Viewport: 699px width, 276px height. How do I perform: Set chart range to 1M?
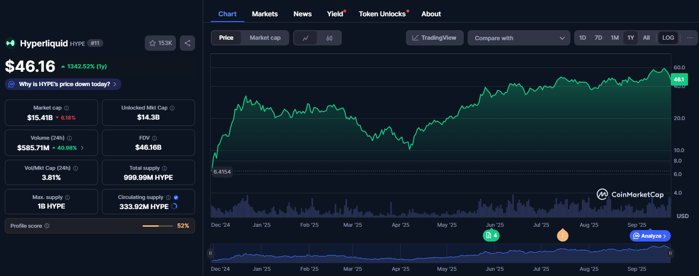point(614,38)
